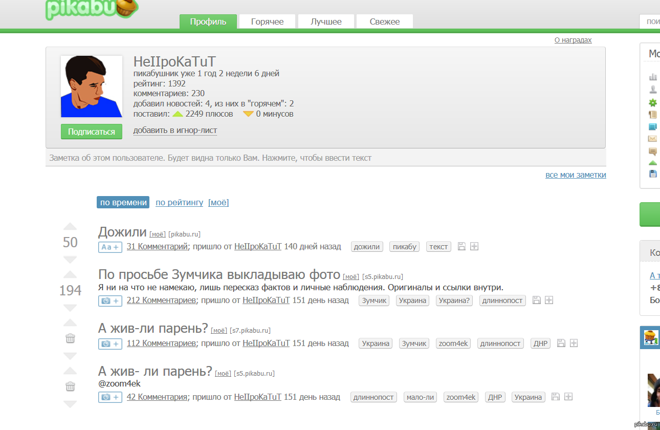The image size is (660, 430).
Task: Downvote the Дожили post
Action: tap(70, 259)
